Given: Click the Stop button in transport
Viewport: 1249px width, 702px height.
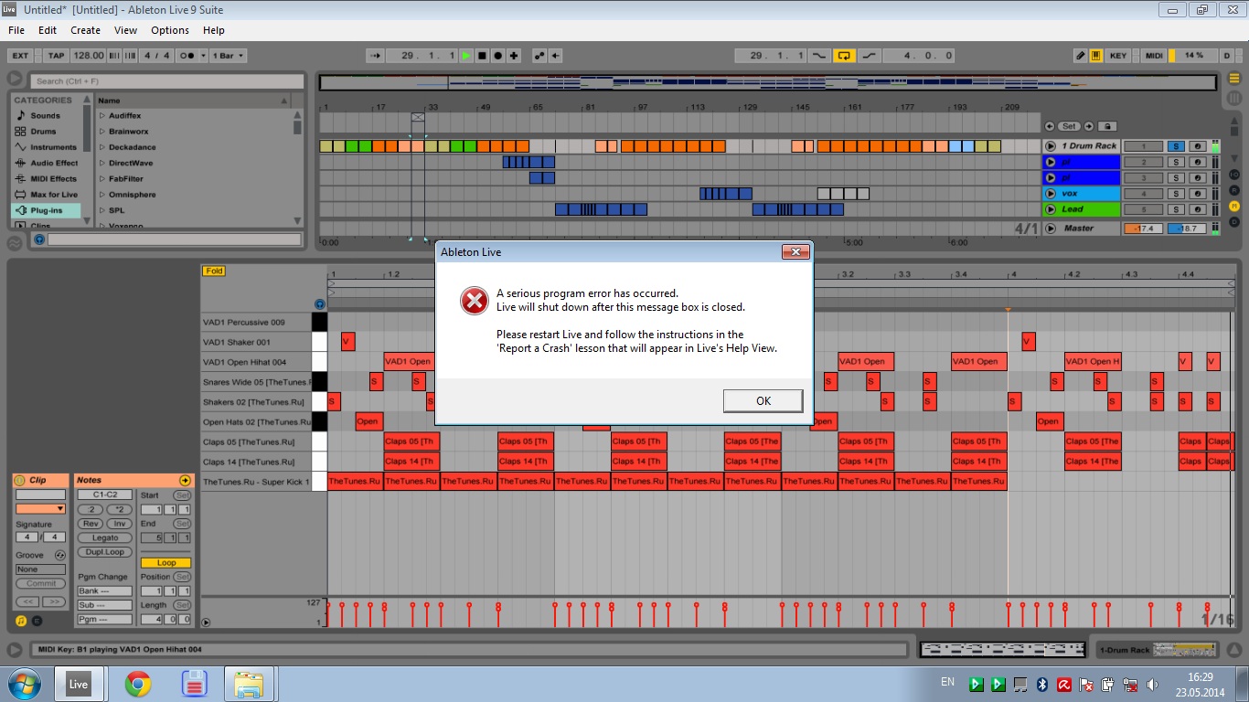Looking at the screenshot, I should pos(482,56).
